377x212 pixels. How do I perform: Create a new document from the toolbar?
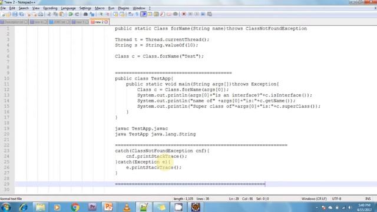click(x=2, y=14)
